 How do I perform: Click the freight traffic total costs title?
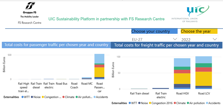[x=166, y=45]
